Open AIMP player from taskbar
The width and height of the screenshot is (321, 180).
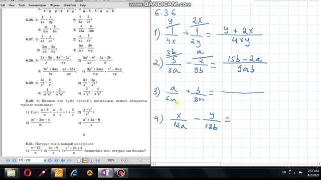(90, 172)
